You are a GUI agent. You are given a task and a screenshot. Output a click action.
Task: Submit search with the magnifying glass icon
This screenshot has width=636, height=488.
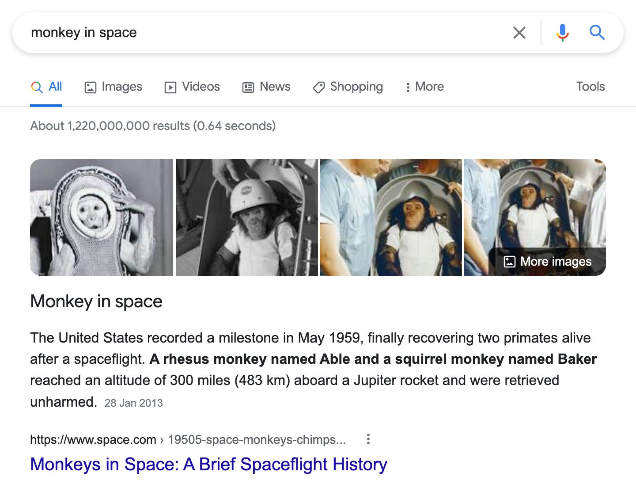[x=597, y=33]
